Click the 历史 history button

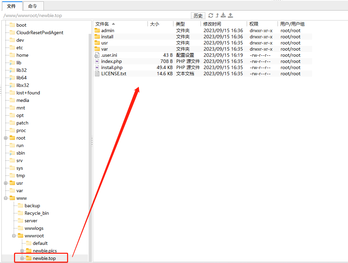coord(198,15)
